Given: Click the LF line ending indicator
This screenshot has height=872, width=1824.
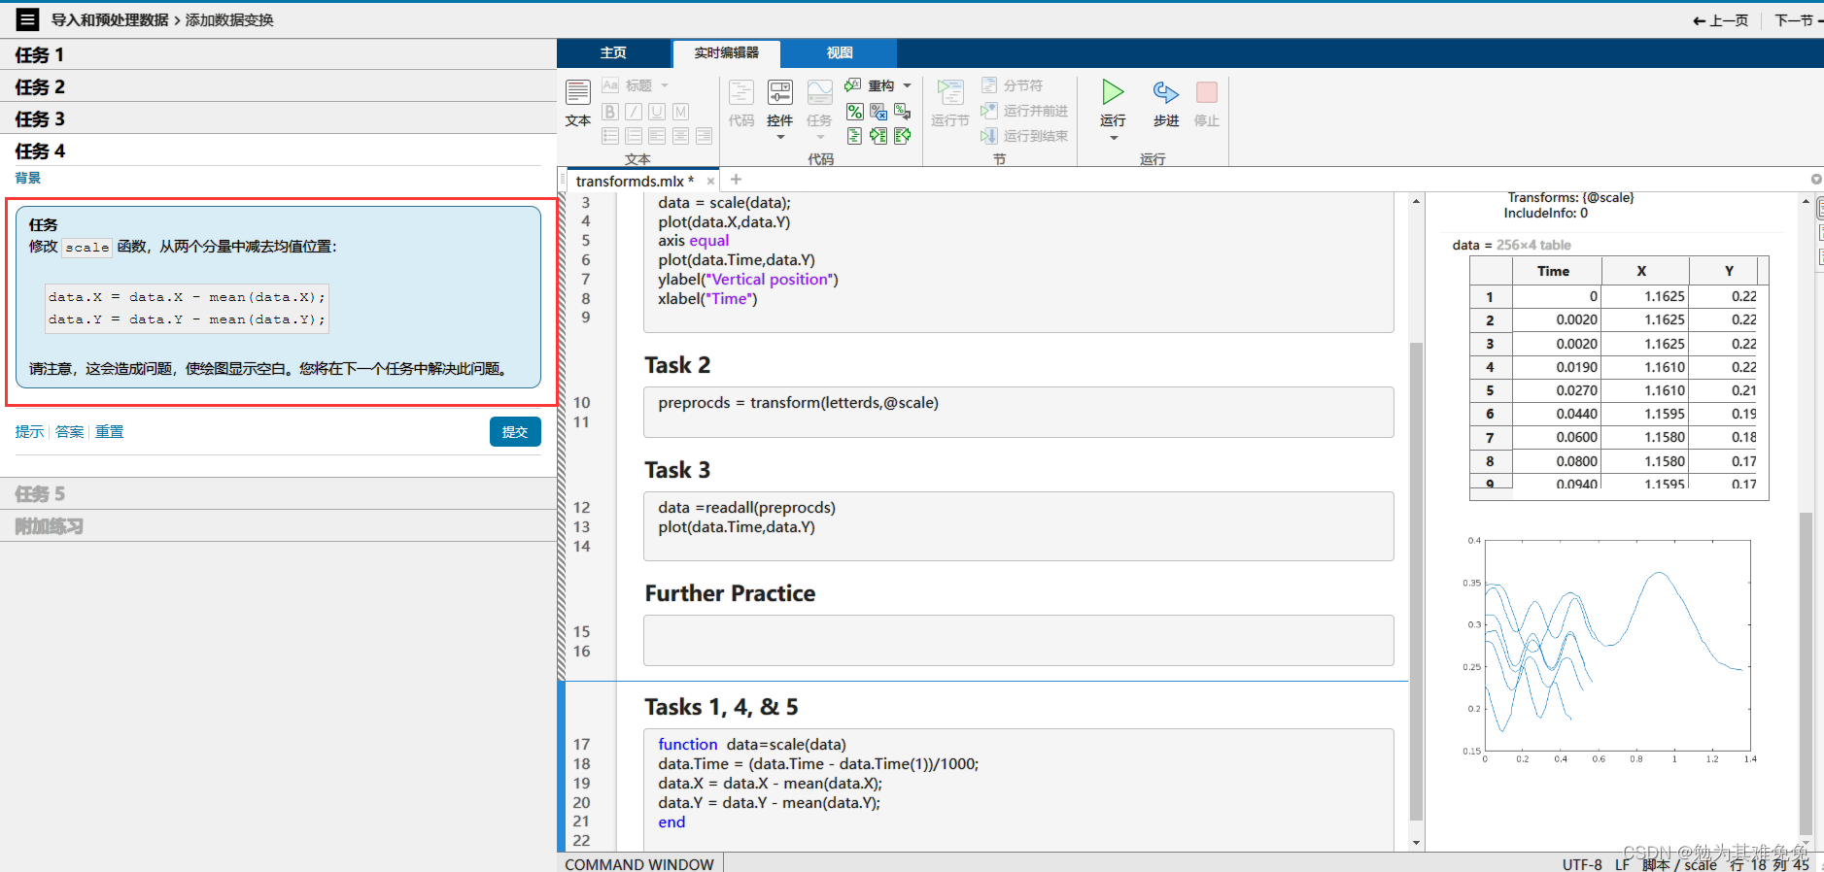Looking at the screenshot, I should tap(1622, 864).
